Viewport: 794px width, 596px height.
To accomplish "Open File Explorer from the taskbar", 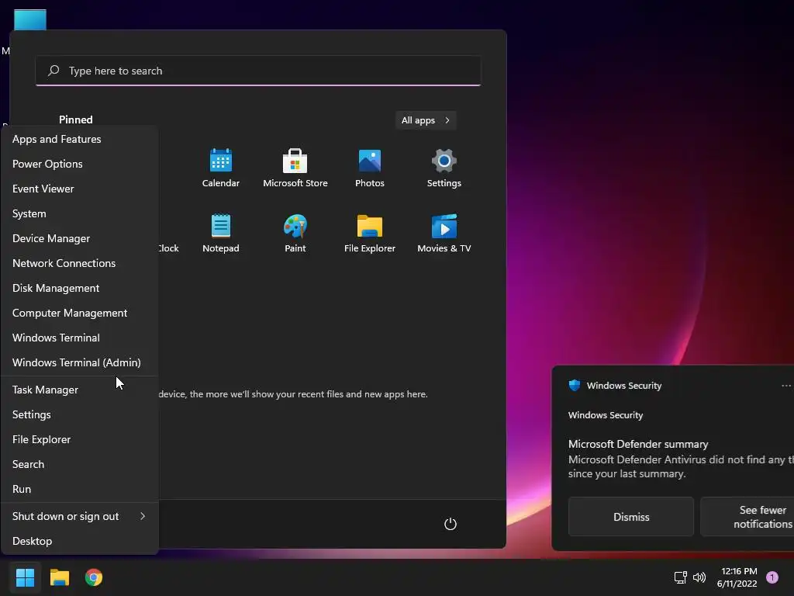I will pos(59,577).
